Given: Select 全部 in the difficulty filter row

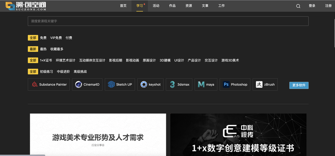Looking at the screenshot, I should [33, 71].
